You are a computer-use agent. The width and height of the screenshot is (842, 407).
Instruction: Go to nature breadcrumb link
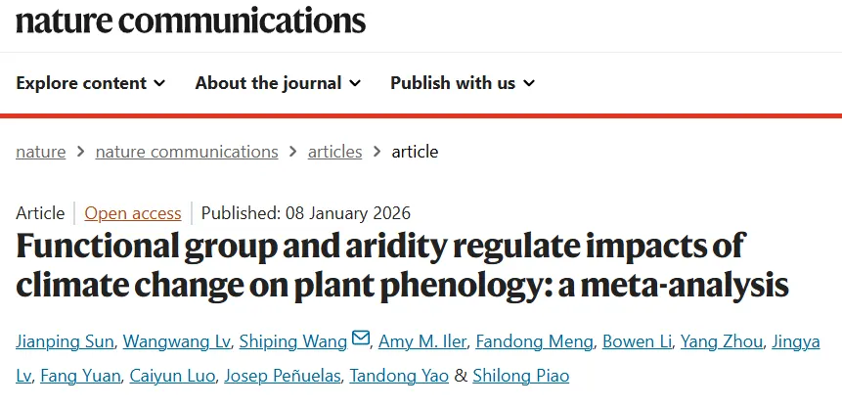(41, 152)
